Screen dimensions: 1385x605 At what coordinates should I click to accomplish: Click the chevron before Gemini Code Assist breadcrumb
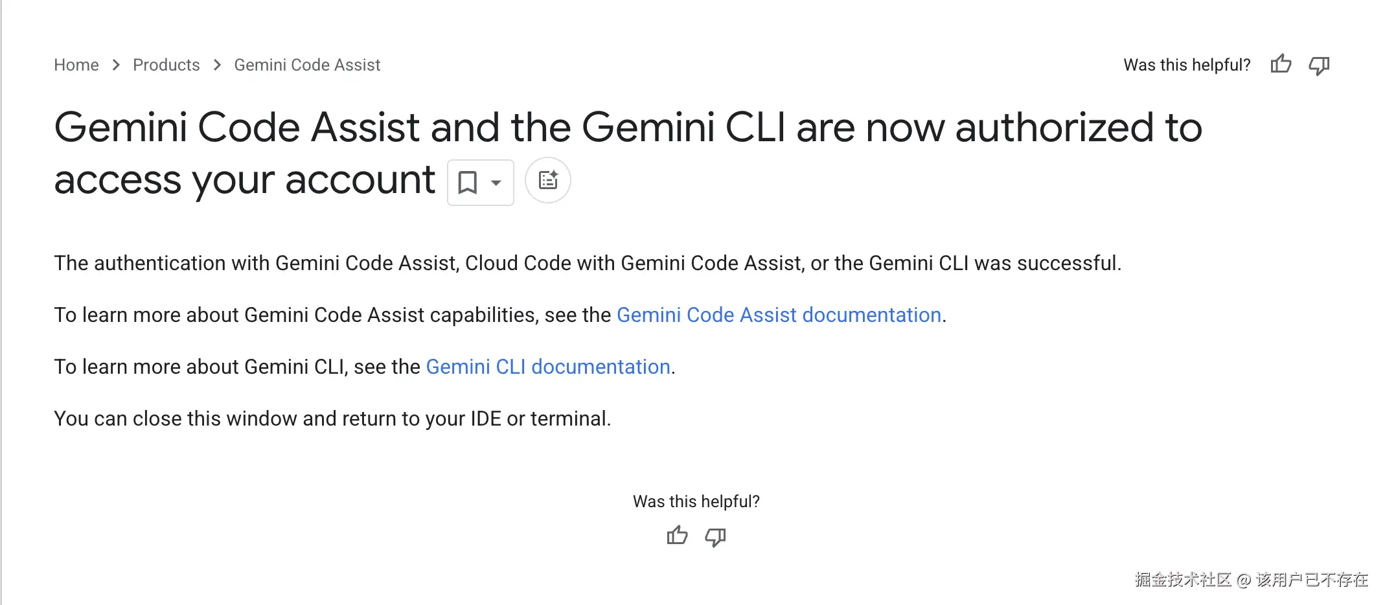point(218,65)
